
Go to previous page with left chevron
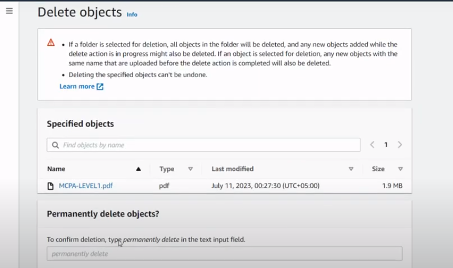point(372,145)
